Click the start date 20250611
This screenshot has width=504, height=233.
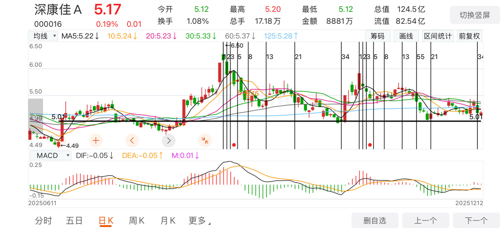tap(42, 203)
